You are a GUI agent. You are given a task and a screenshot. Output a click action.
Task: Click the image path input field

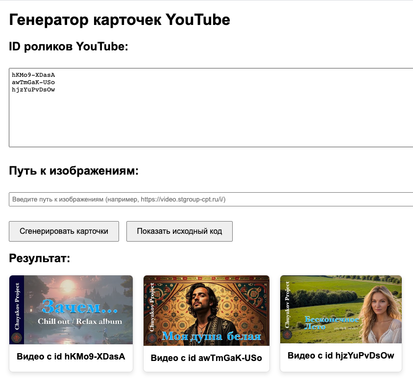[x=211, y=199]
